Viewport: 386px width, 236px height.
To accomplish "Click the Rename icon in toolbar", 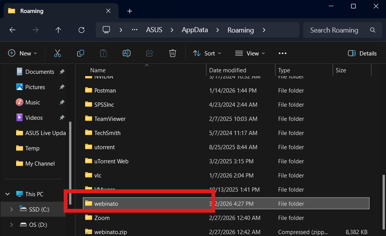I will pyautogui.click(x=127, y=53).
